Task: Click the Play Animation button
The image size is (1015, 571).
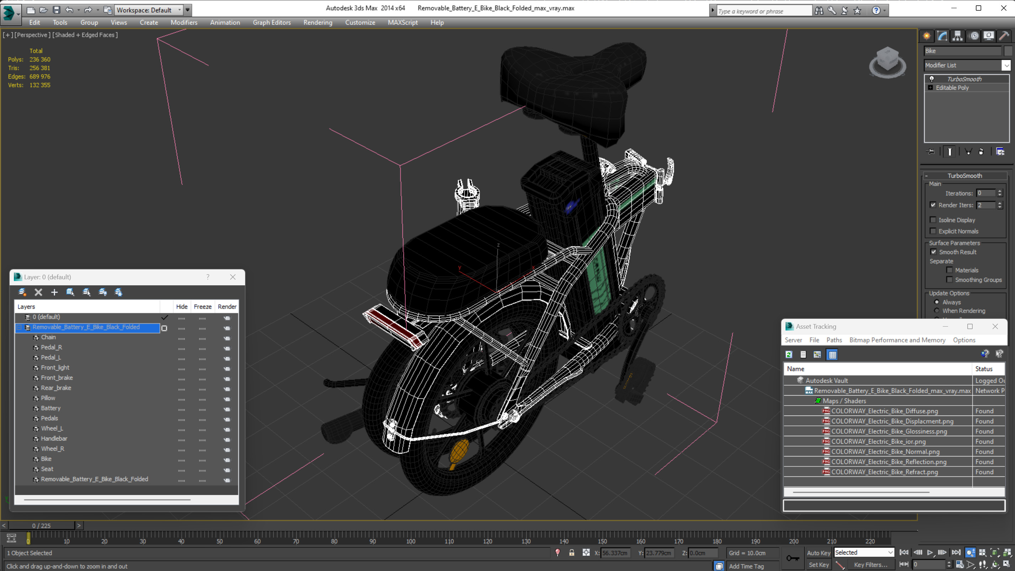Action: point(930,553)
